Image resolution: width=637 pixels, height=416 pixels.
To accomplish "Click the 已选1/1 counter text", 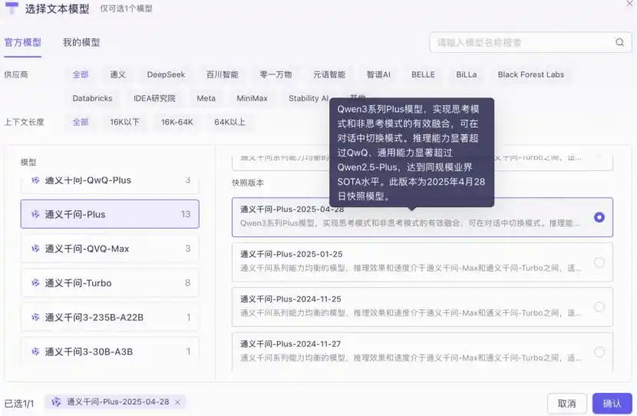I will tap(19, 404).
